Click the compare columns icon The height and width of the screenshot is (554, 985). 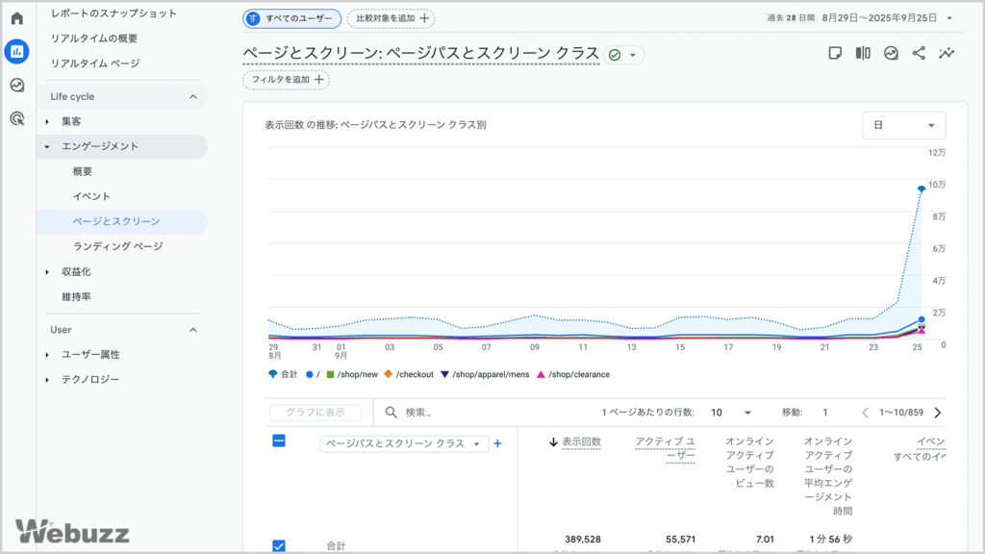coord(863,54)
